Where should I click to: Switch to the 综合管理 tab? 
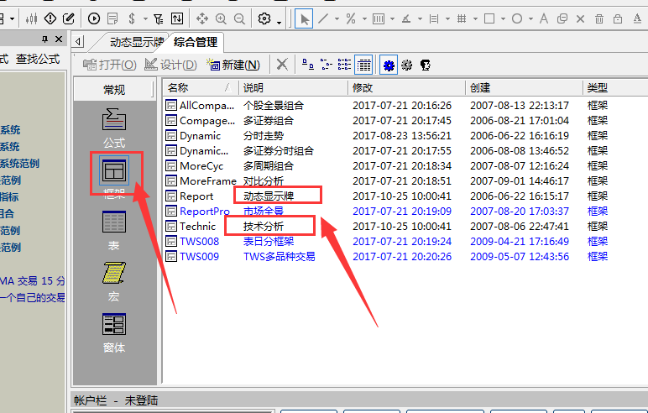196,42
